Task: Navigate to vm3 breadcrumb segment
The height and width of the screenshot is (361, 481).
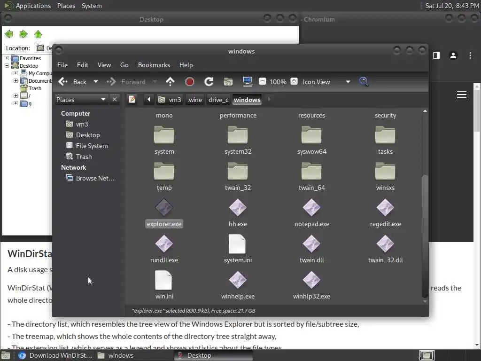Action: (170, 100)
